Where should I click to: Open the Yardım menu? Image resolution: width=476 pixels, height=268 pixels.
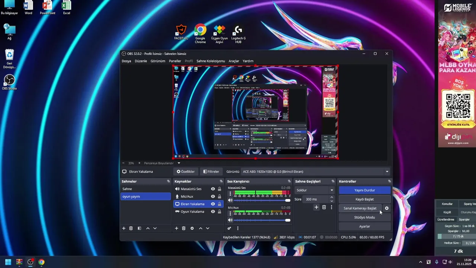pos(248,61)
